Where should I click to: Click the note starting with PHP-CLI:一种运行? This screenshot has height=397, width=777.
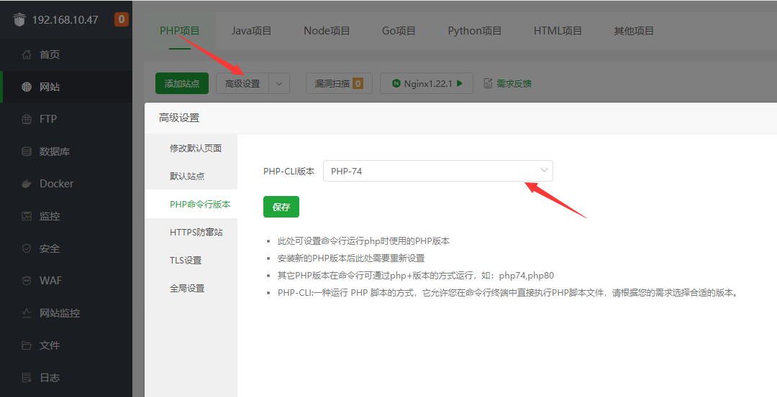[509, 293]
